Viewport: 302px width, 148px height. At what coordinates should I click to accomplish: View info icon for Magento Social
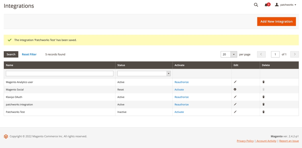pyautogui.click(x=235, y=90)
